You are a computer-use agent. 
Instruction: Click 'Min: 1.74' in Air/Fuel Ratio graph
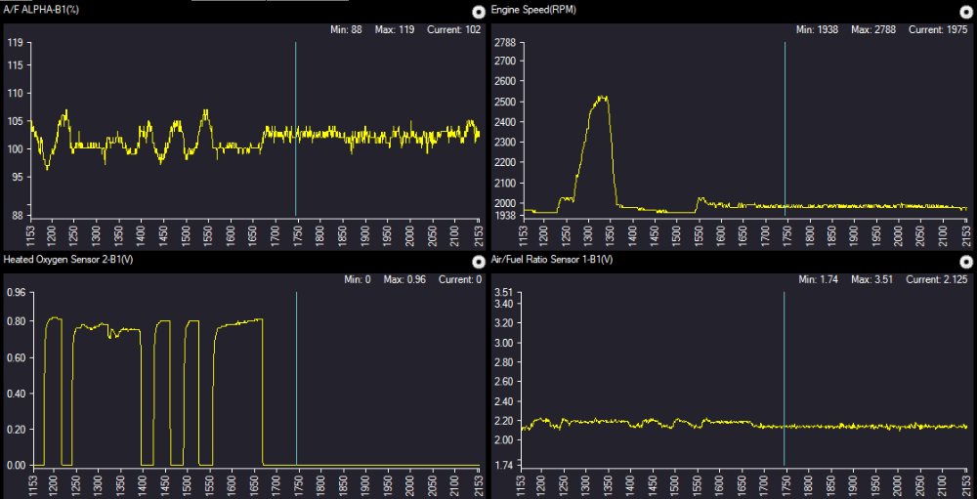pos(818,279)
